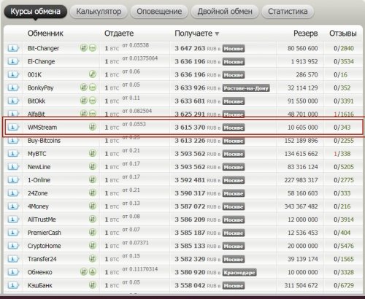Go to the Статистика tab
365x299 pixels.
pyautogui.click(x=288, y=12)
